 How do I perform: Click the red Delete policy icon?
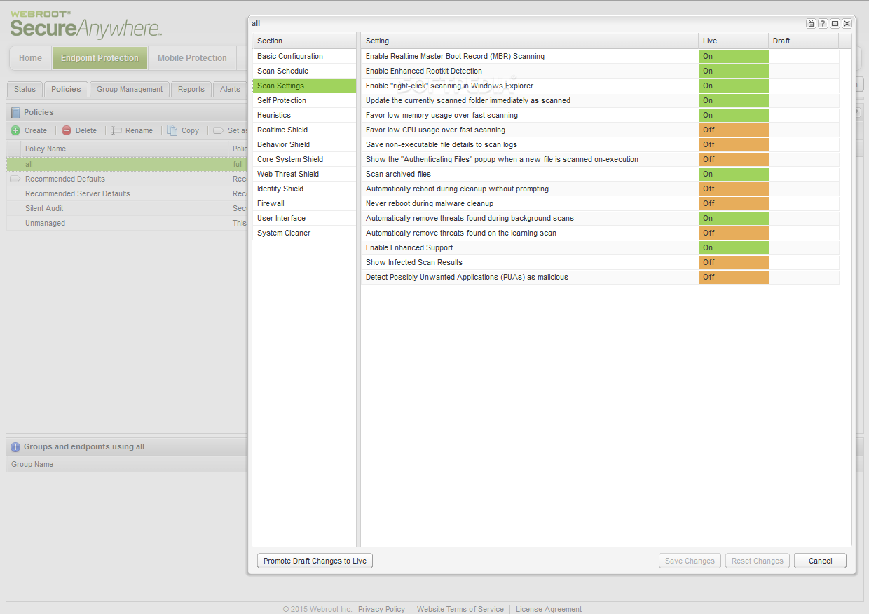(x=67, y=130)
